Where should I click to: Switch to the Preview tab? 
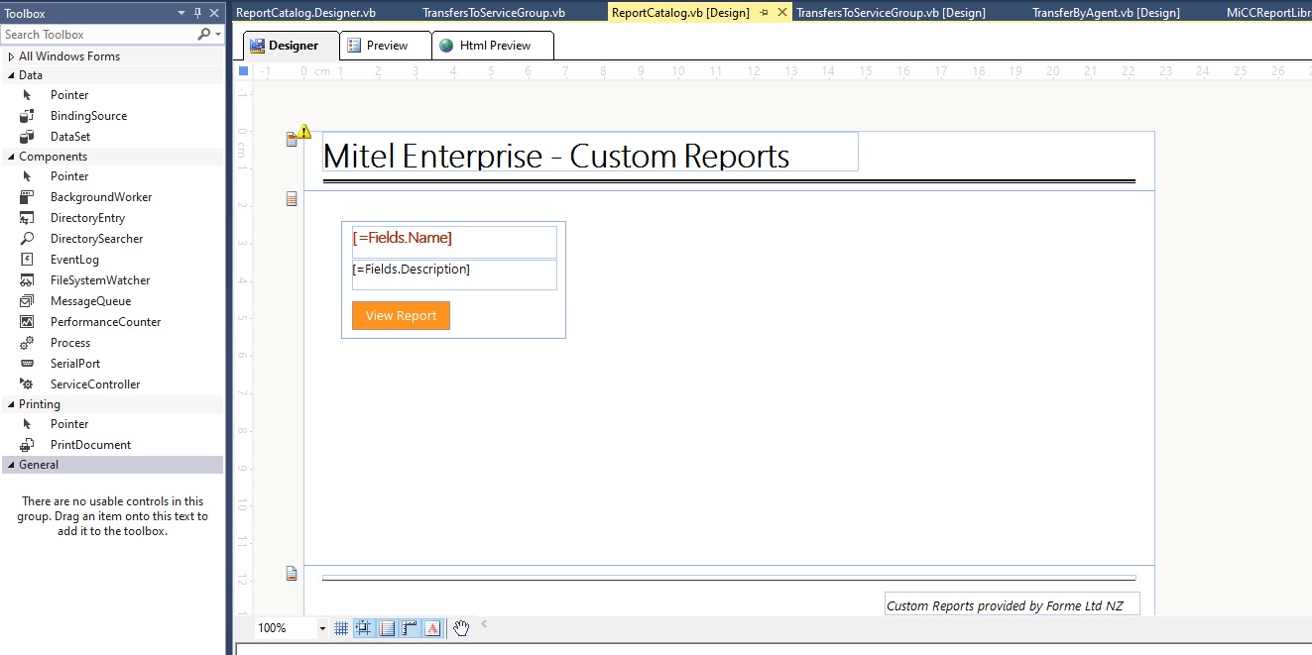click(385, 46)
